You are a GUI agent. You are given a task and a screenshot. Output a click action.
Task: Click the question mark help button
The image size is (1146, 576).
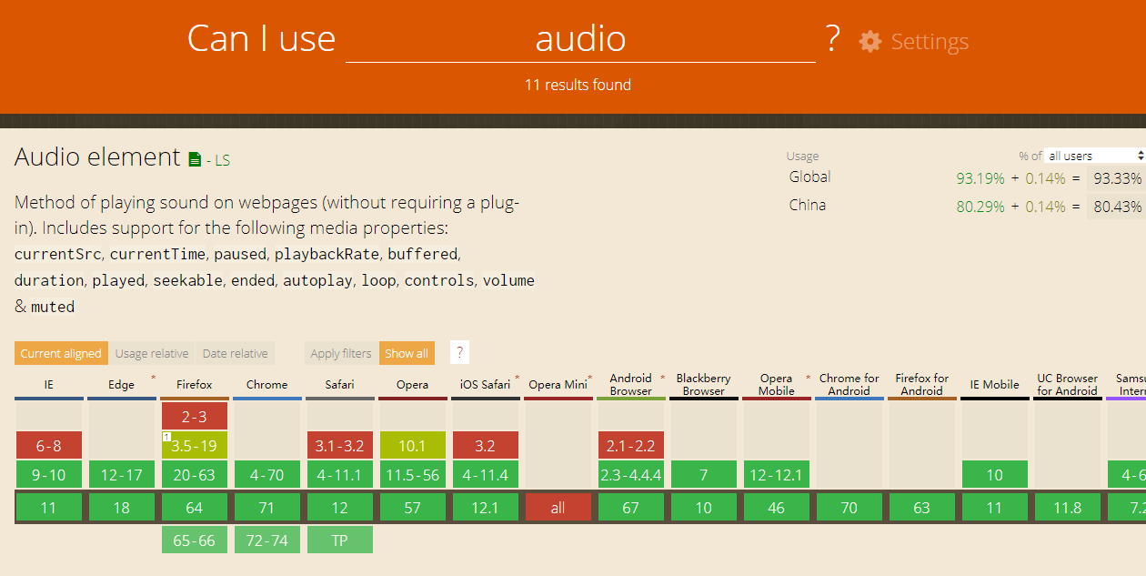(x=459, y=353)
